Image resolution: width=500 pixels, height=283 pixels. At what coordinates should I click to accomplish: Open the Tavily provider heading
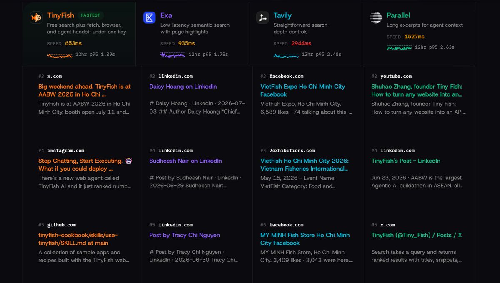[x=282, y=15]
